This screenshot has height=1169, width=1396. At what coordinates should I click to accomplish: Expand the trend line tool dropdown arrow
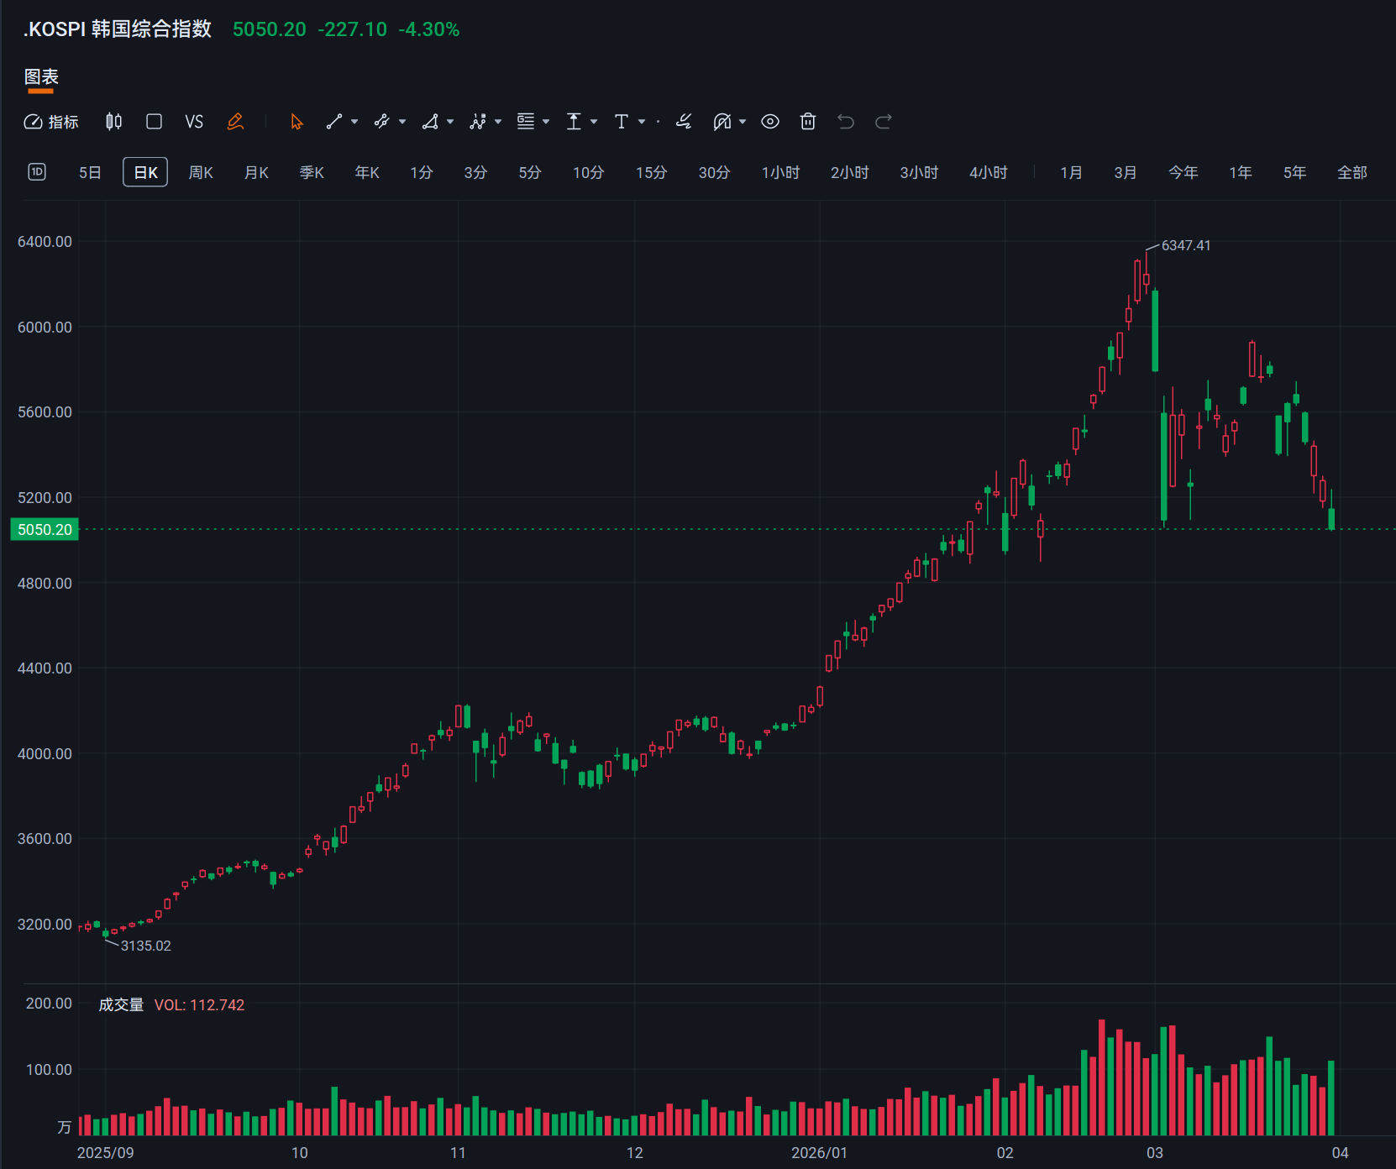[354, 122]
